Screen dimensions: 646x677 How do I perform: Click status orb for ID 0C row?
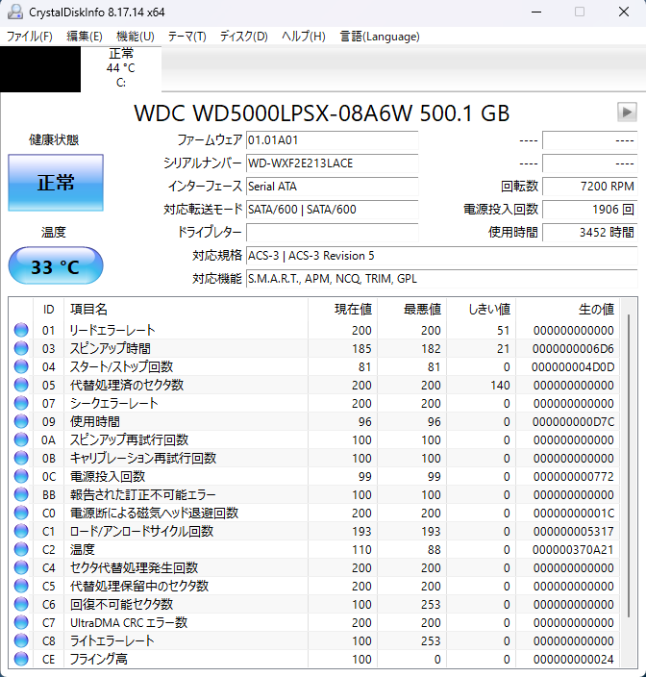coord(21,476)
